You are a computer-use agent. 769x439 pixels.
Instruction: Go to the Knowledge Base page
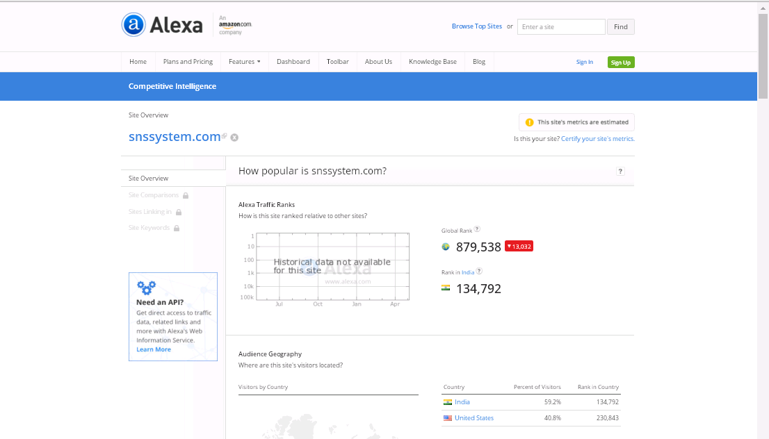pos(432,62)
